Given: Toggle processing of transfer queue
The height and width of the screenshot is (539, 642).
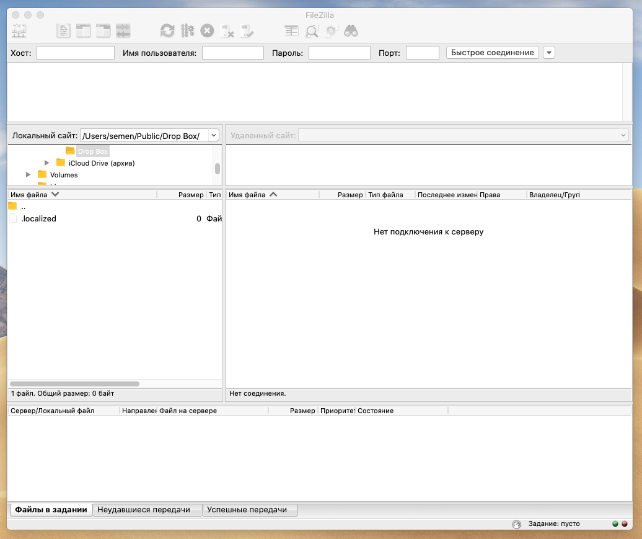Looking at the screenshot, I should click(187, 31).
